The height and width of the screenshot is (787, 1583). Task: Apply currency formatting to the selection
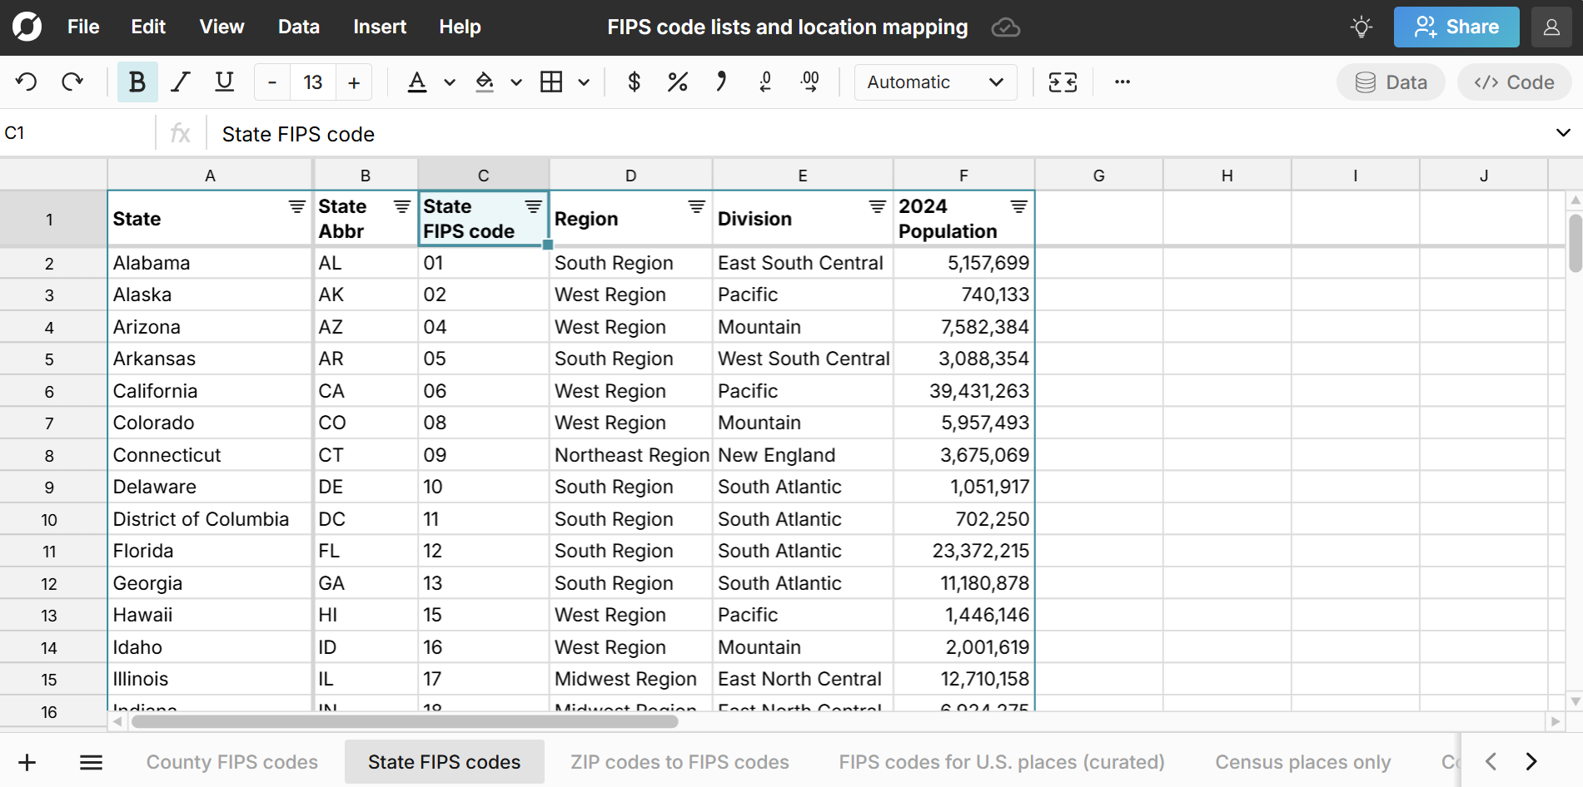click(x=634, y=82)
